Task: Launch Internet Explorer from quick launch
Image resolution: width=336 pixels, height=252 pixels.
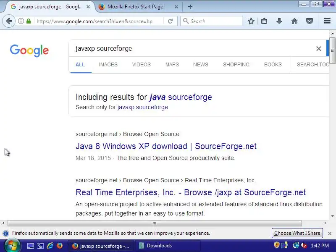Action: click(50, 246)
